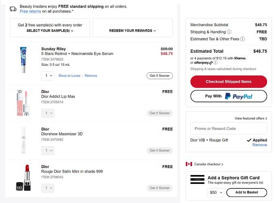276x203 pixels.
Task: Click the Dior Addict Lip Max image
Action: coord(23,103)
